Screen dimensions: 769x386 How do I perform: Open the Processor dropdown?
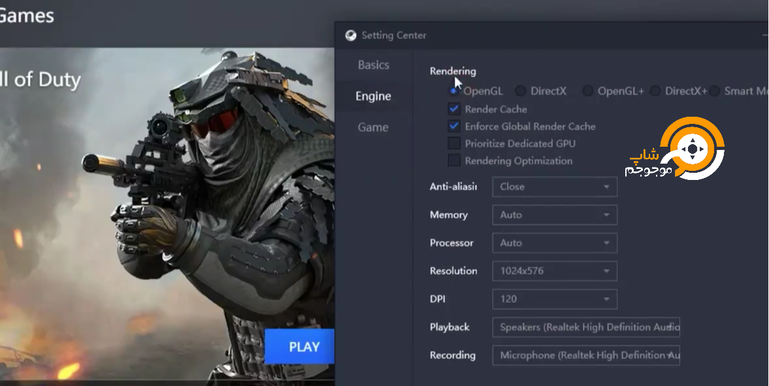coord(555,243)
